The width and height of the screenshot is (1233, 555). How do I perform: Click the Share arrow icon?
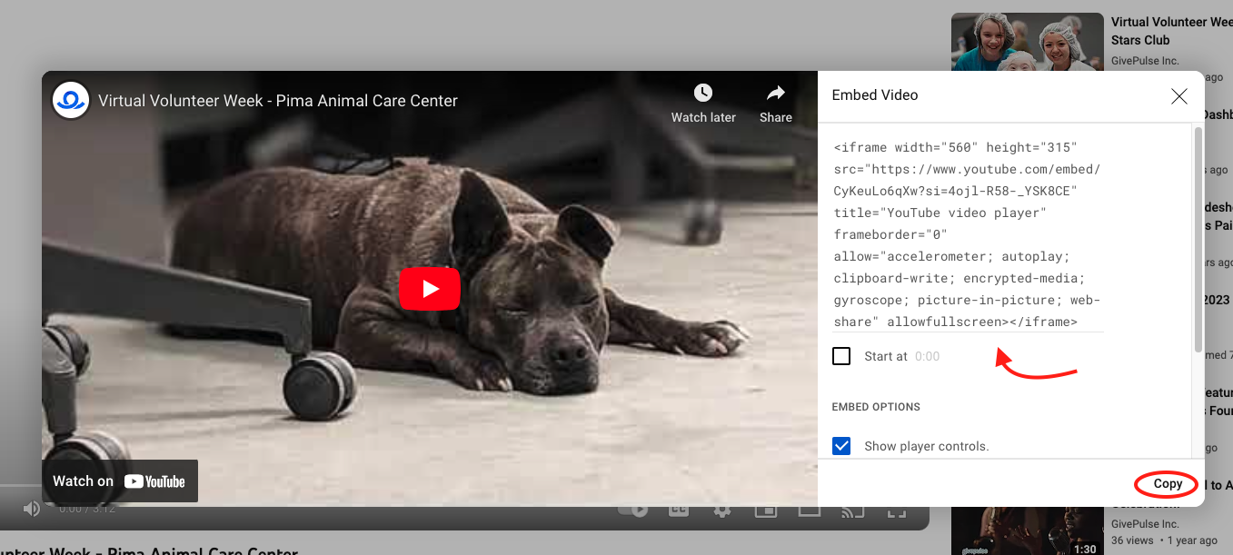(x=776, y=93)
